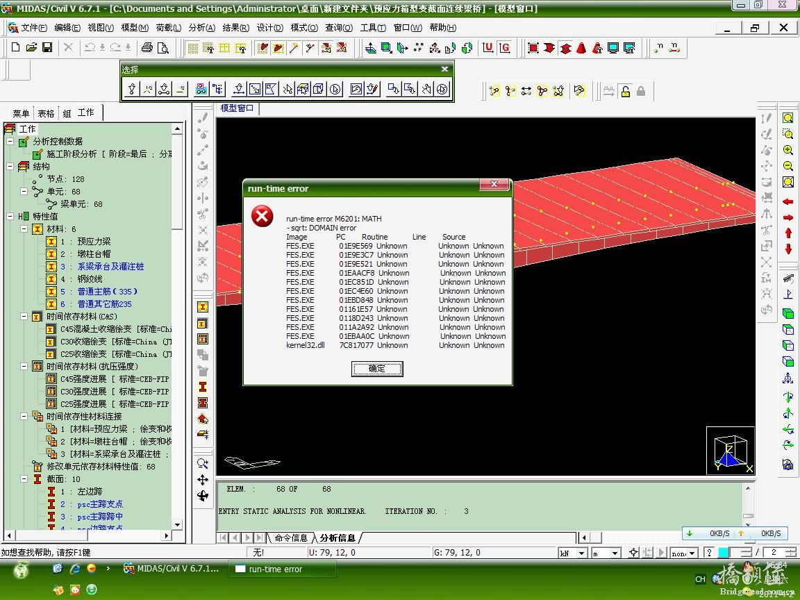Click the print icon
The width and height of the screenshot is (800, 600).
pyautogui.click(x=147, y=47)
